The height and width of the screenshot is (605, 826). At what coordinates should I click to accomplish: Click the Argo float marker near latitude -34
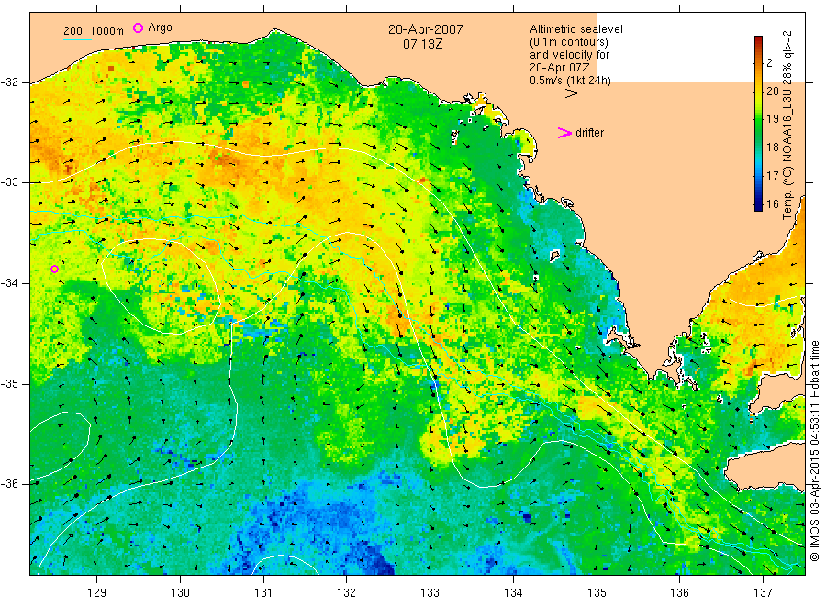tap(54, 269)
